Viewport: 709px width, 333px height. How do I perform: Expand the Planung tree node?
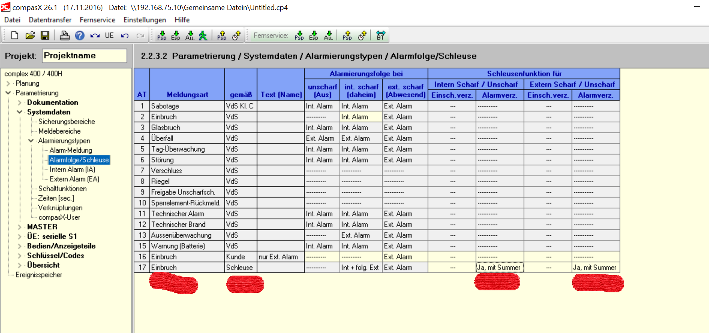(x=8, y=83)
